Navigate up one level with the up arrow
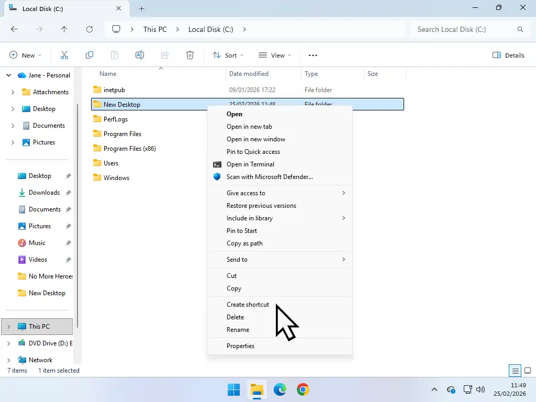 [x=64, y=29]
